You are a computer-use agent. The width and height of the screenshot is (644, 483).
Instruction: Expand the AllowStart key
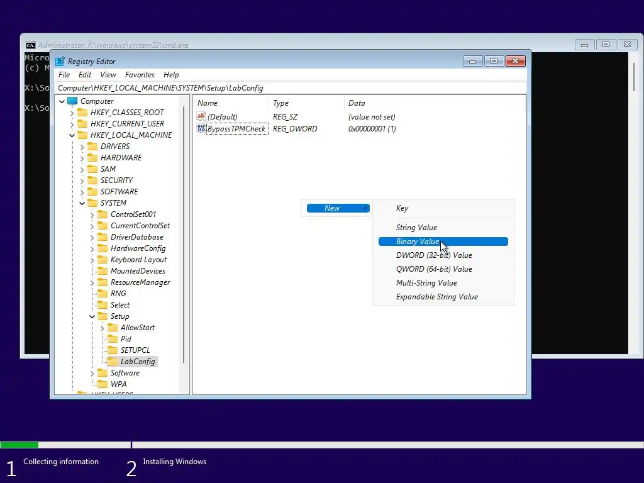pos(103,328)
